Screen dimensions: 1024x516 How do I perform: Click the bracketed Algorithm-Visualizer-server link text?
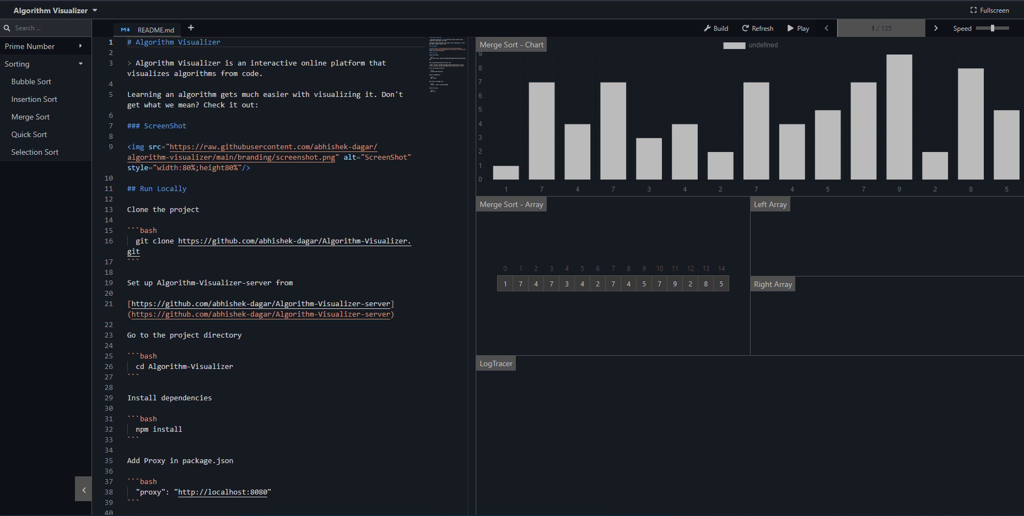coord(261,304)
